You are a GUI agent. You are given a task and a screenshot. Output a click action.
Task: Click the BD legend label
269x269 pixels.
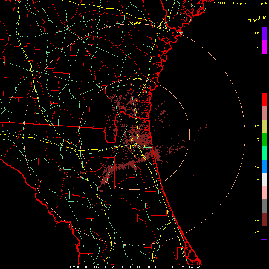[256, 127]
